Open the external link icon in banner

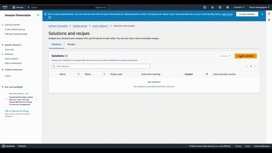50,18
